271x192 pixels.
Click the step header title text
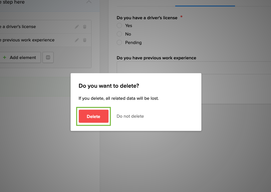click(x=13, y=2)
